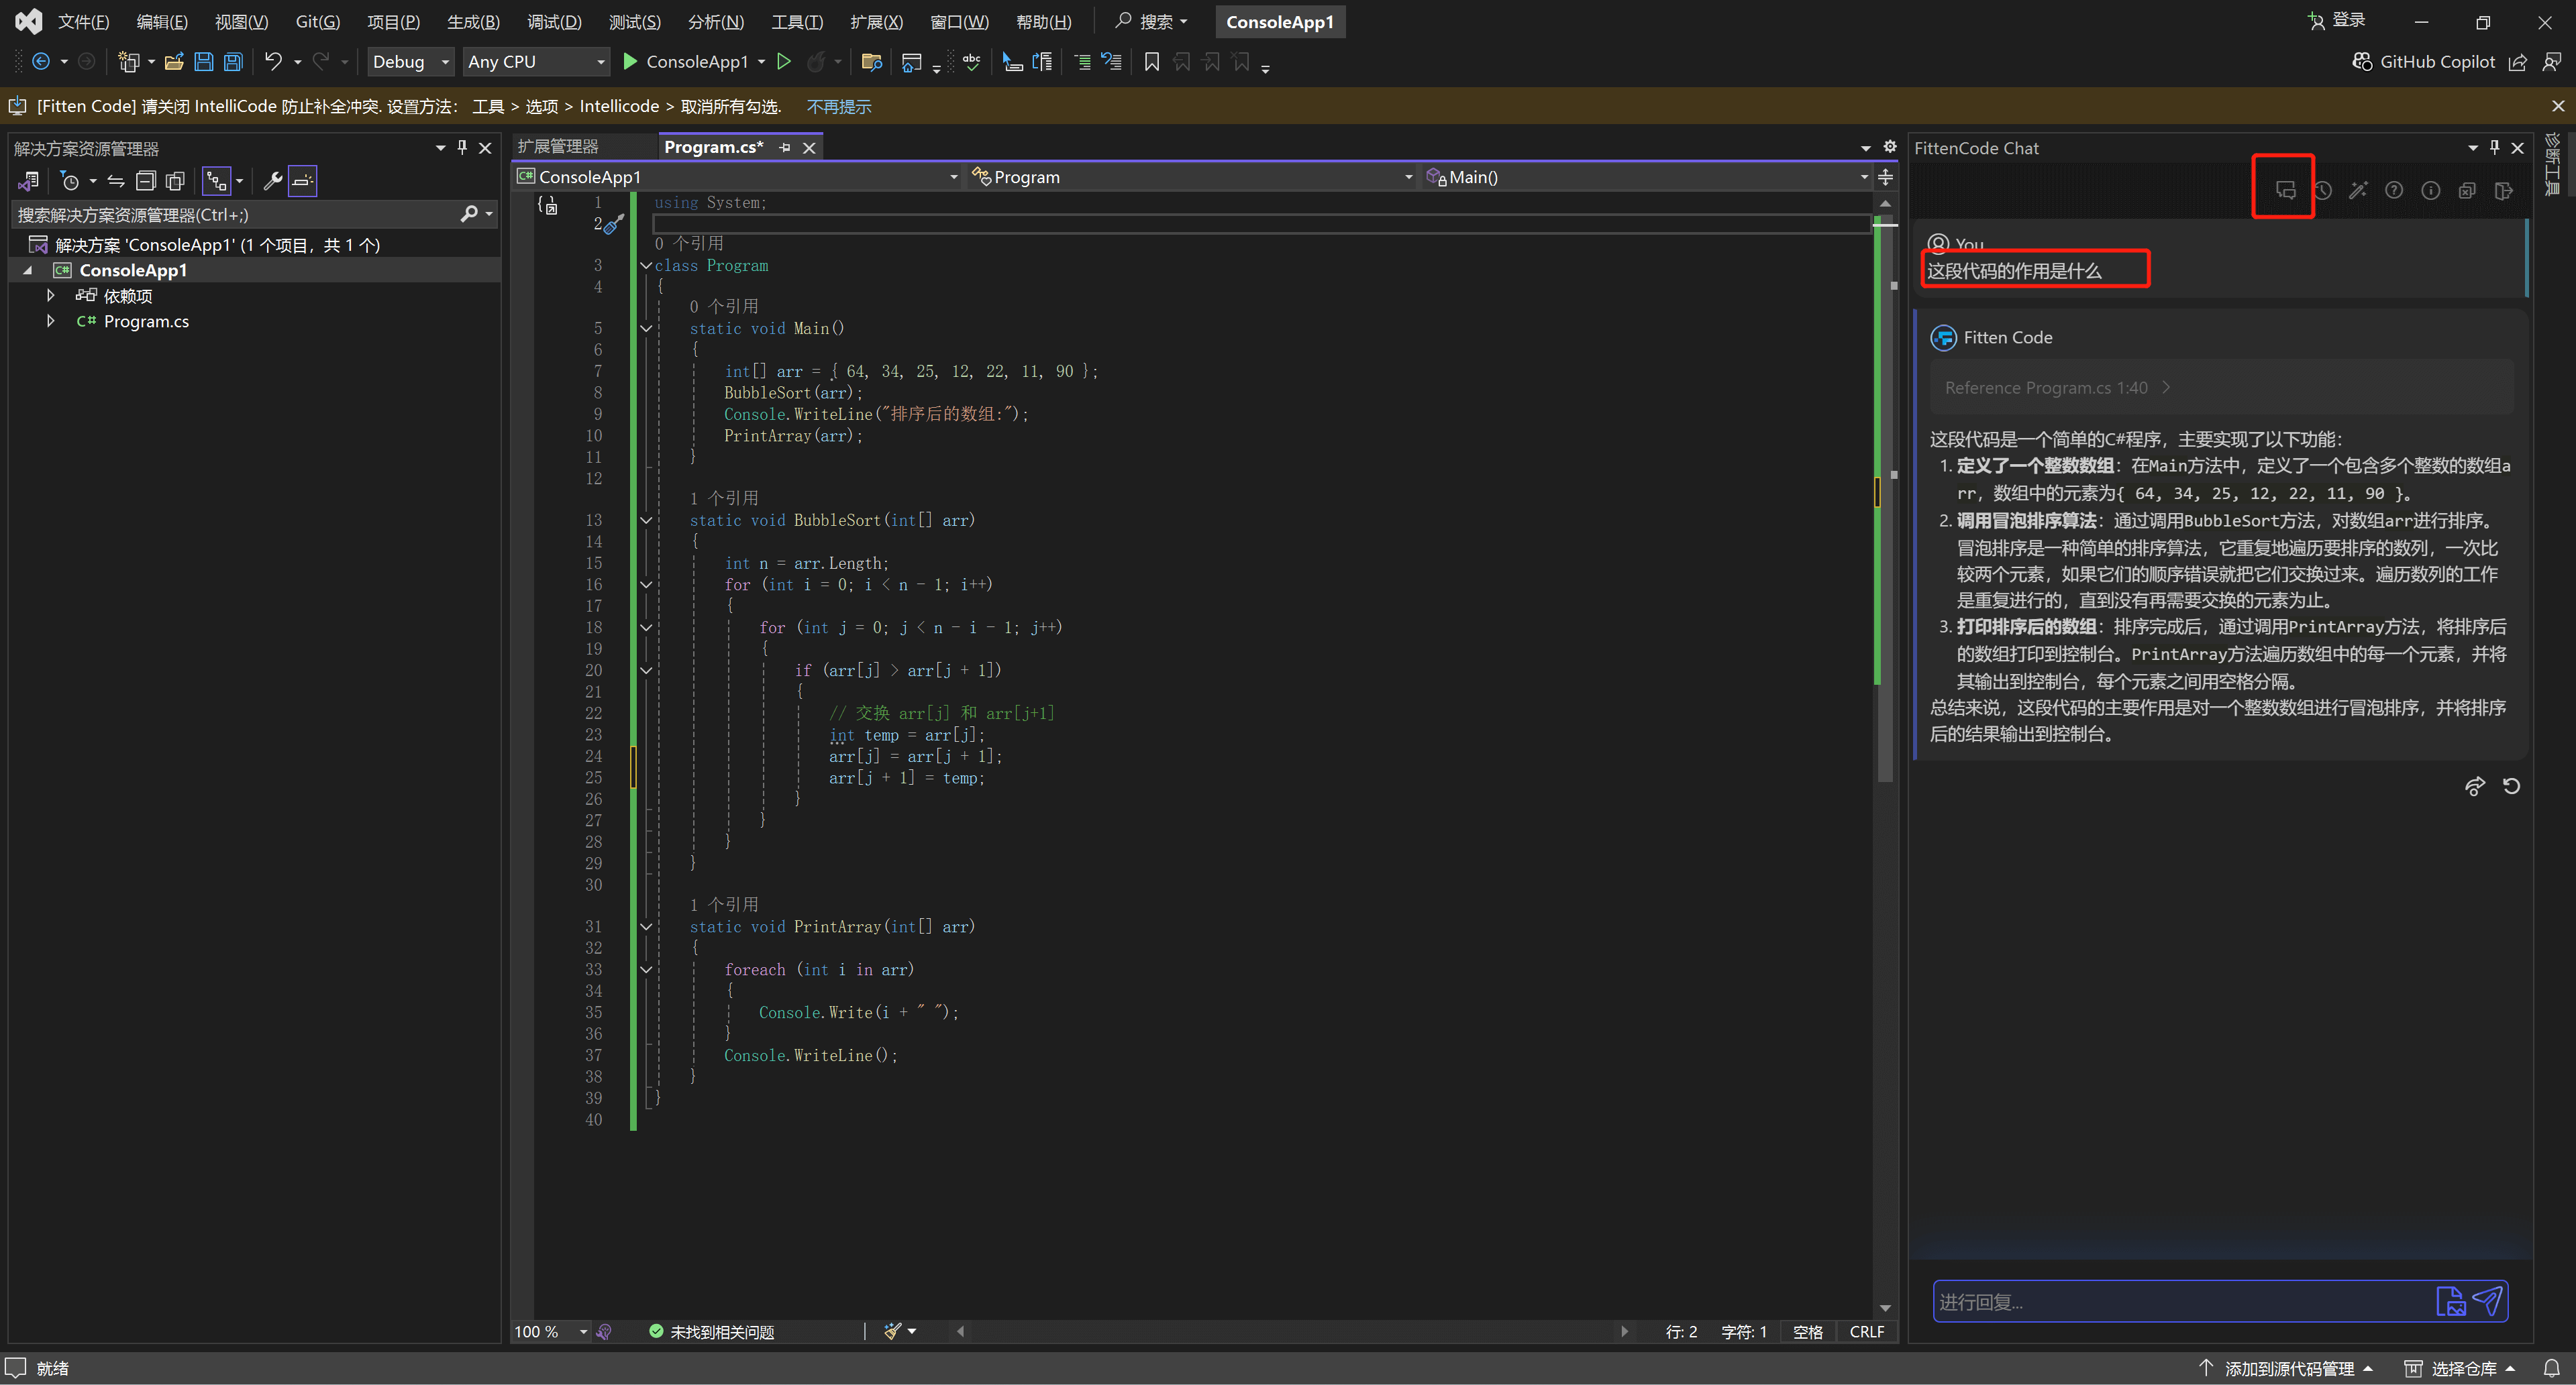Open the 工具(T) menu
Image resolution: width=2576 pixels, height=1385 pixels.
(796, 21)
